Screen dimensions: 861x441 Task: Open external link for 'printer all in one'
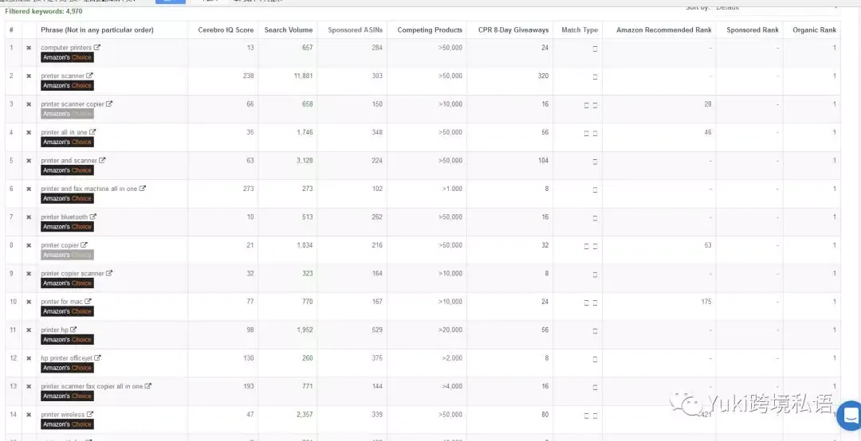click(92, 131)
